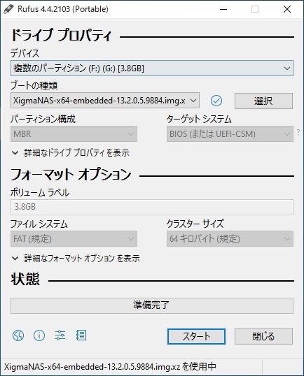Open the ターゲット システム BIOS dropdown
The width and height of the screenshot is (304, 376).
(x=230, y=133)
